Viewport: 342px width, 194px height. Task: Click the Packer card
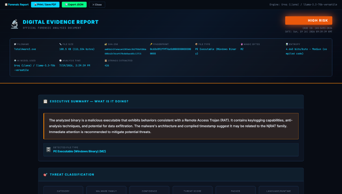[235, 190]
